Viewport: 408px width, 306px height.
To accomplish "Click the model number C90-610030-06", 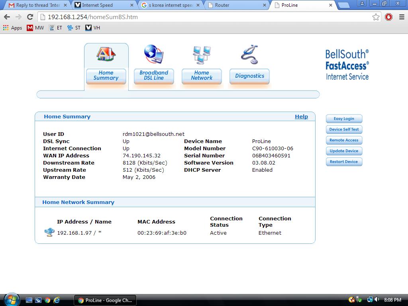I will pos(273,148).
